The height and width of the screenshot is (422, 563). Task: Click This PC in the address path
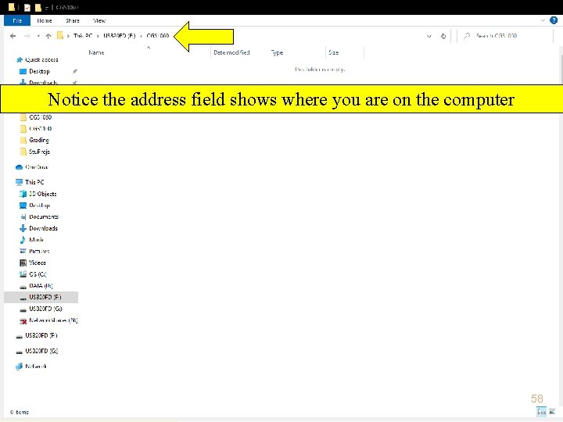click(83, 35)
